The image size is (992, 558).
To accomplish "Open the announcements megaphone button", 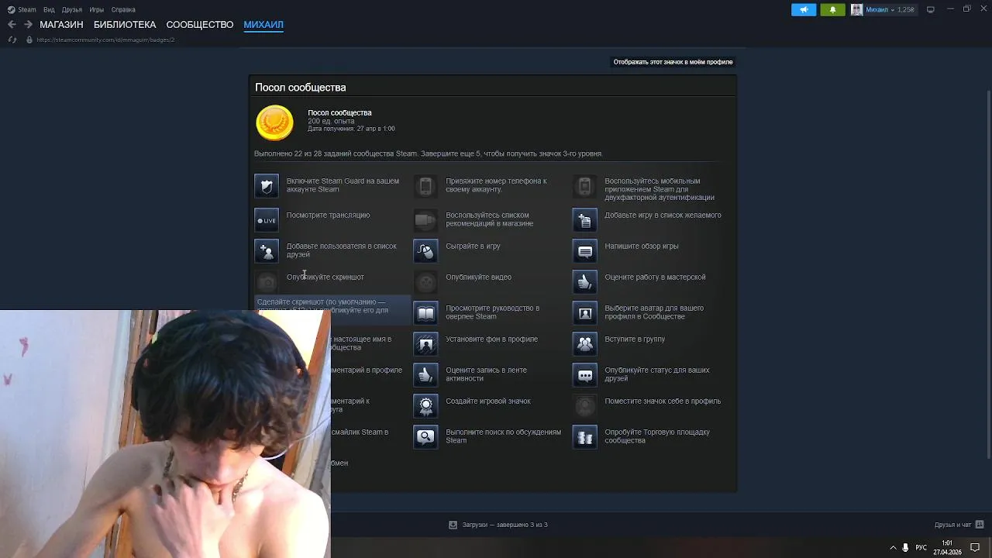I will [x=804, y=9].
